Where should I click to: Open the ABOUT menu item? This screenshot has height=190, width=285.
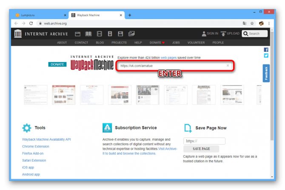[x=62, y=43]
